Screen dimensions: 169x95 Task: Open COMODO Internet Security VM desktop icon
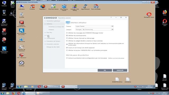pos(22,24)
